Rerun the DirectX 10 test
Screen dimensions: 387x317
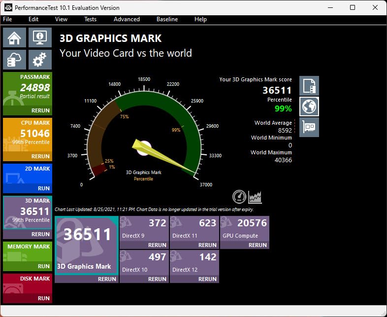coord(144,279)
